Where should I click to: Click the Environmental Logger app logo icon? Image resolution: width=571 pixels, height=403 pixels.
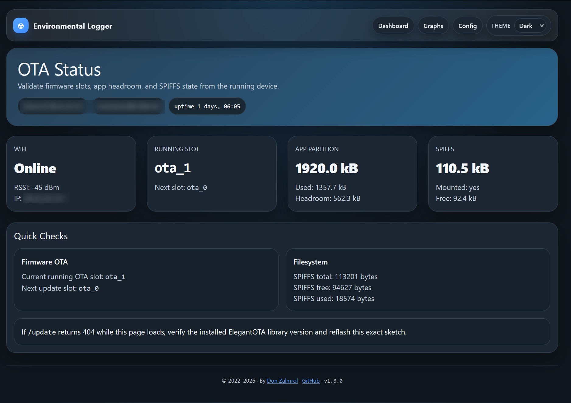[21, 26]
